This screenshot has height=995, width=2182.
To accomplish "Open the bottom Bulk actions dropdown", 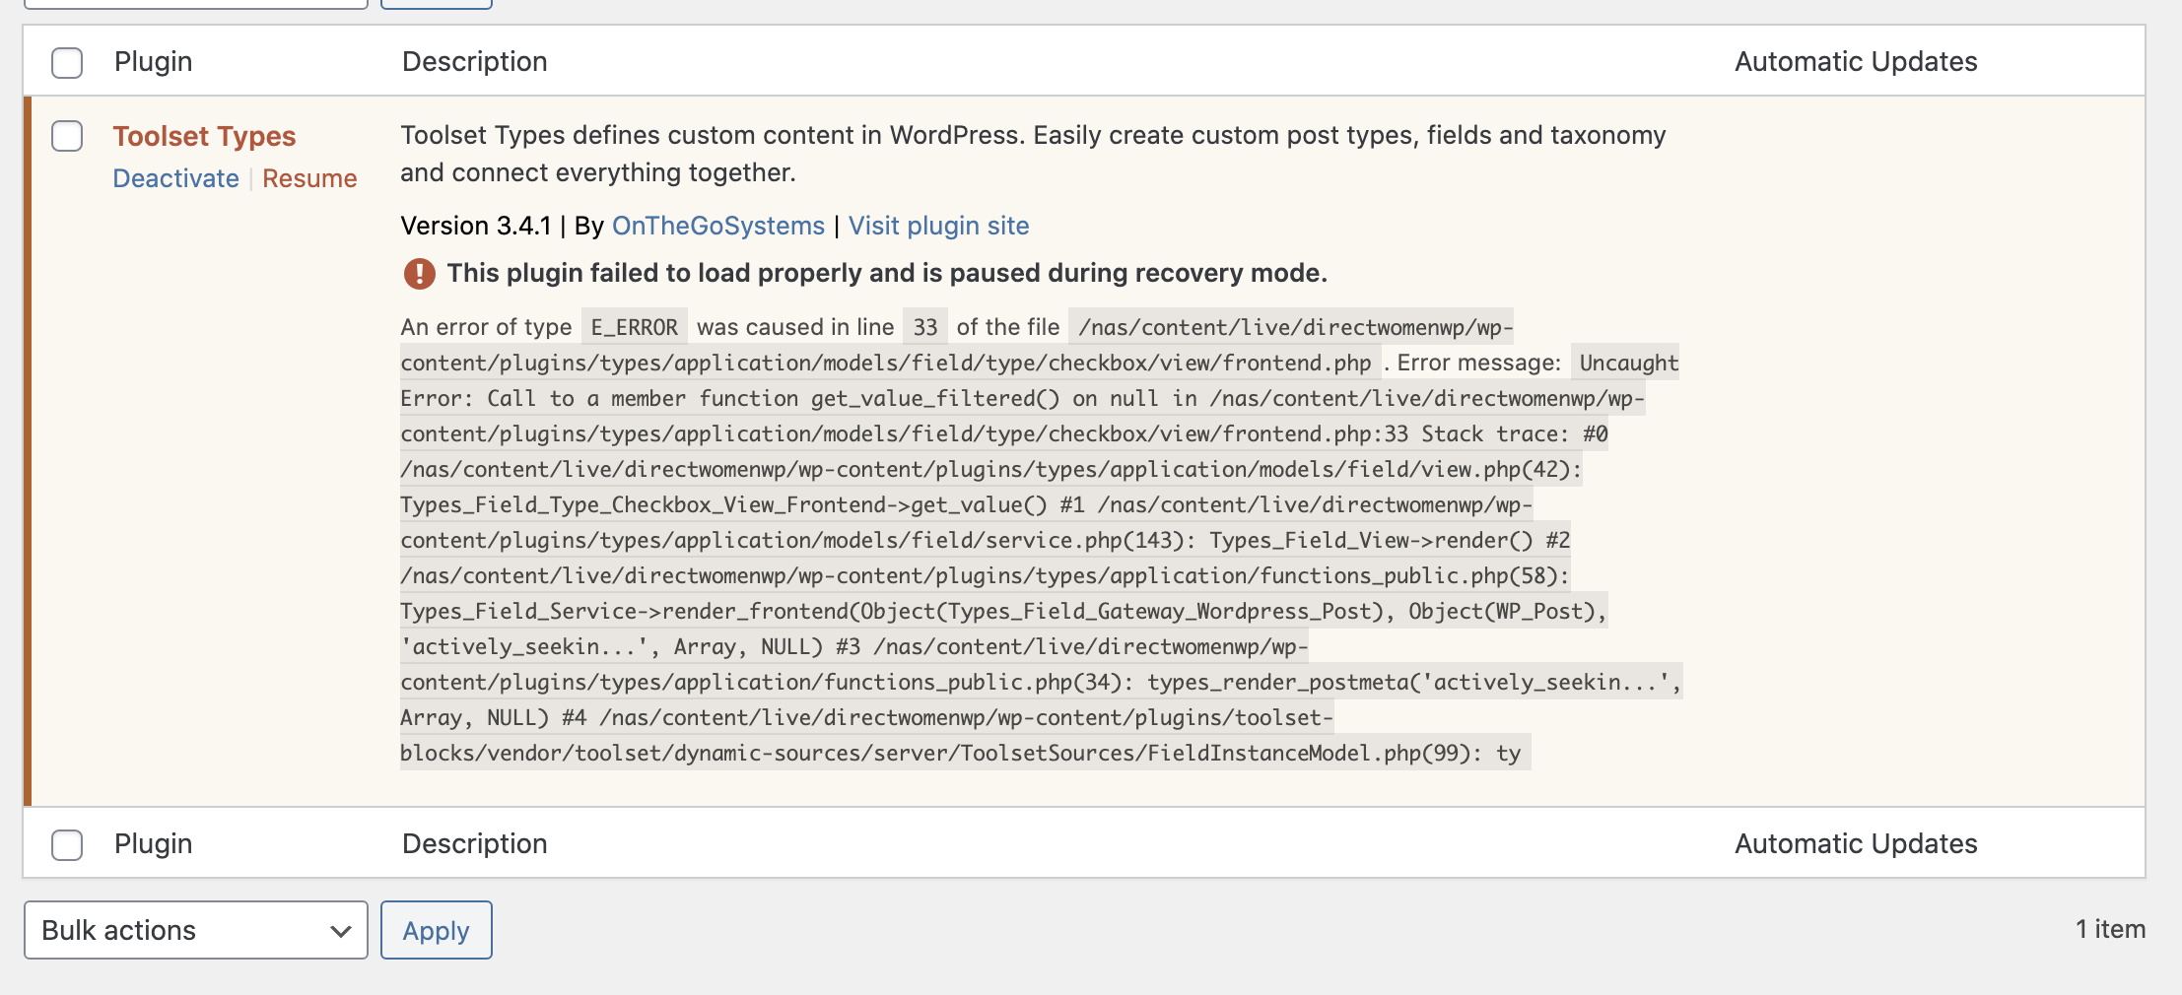I will pyautogui.click(x=196, y=930).
